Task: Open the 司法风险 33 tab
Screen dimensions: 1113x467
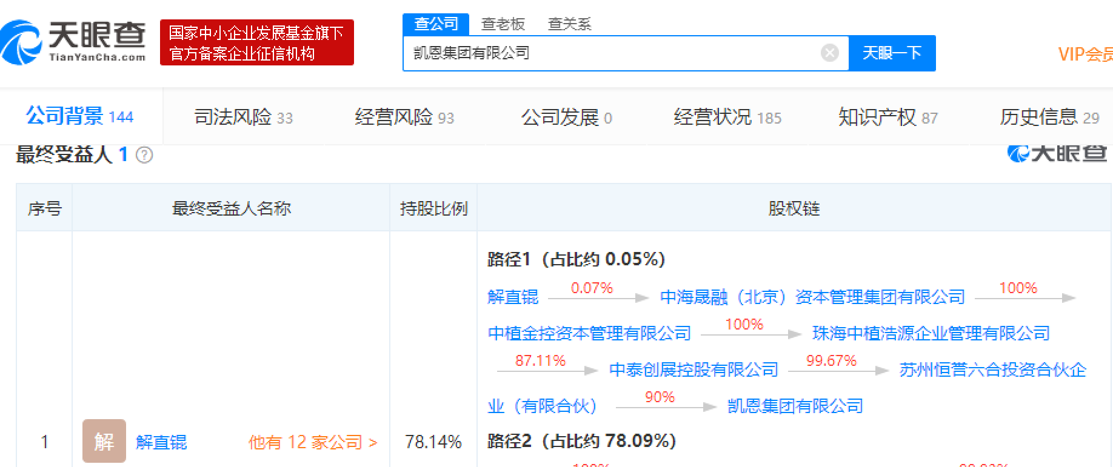Action: 243,117
